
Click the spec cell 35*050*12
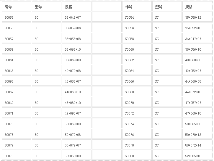[197, 17]
